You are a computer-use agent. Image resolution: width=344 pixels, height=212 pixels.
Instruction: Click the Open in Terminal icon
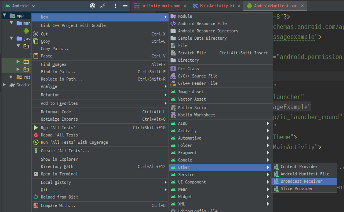pos(36,174)
